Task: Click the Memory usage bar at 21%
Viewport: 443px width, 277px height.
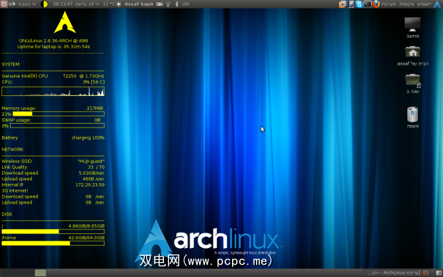Action: [58, 114]
